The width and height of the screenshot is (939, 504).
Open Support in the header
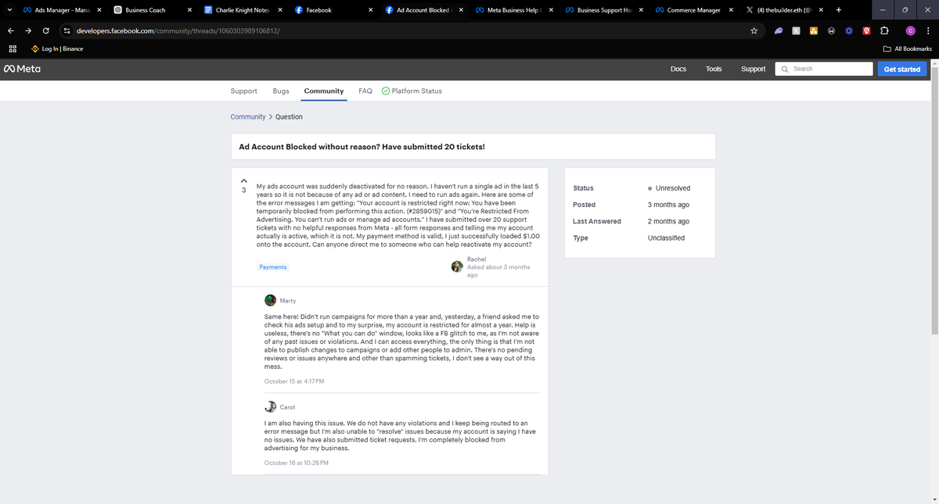tap(754, 69)
